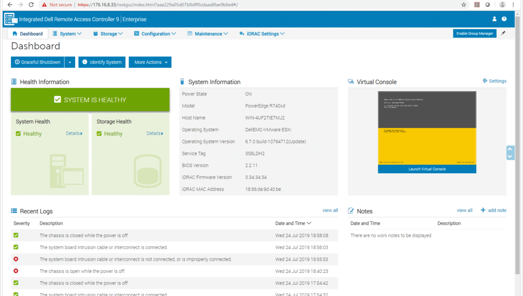Click green check for 17:54:42 chassis closed log

click(x=16, y=283)
